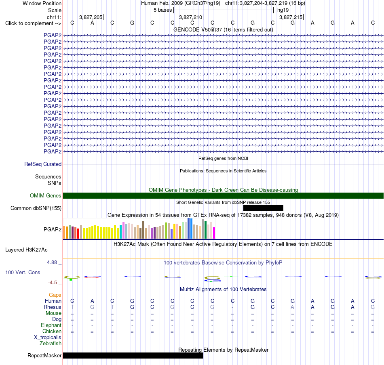Click the black RepeatMasker element block
This screenshot has width=384, height=365.
click(x=133, y=355)
